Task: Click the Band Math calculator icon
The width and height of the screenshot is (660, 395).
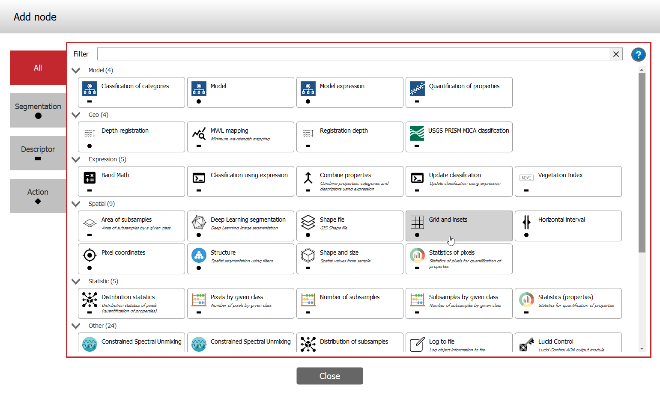Action: pyautogui.click(x=90, y=178)
